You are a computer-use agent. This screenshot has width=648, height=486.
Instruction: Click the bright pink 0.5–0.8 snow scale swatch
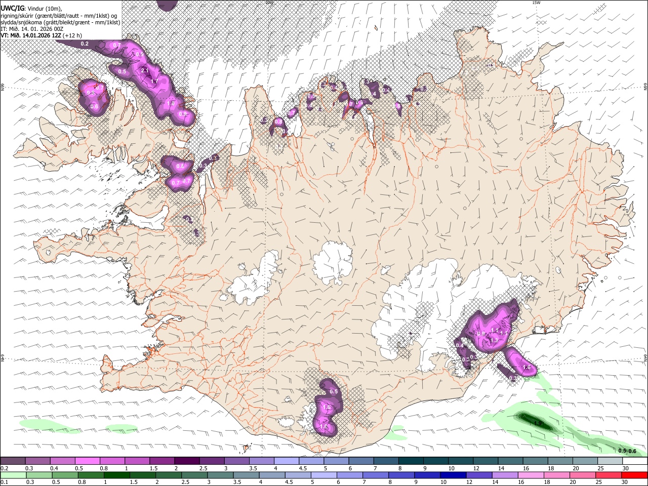(87, 461)
